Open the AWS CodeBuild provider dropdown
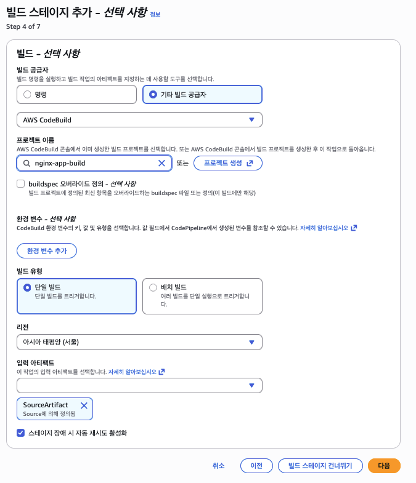 139,119
